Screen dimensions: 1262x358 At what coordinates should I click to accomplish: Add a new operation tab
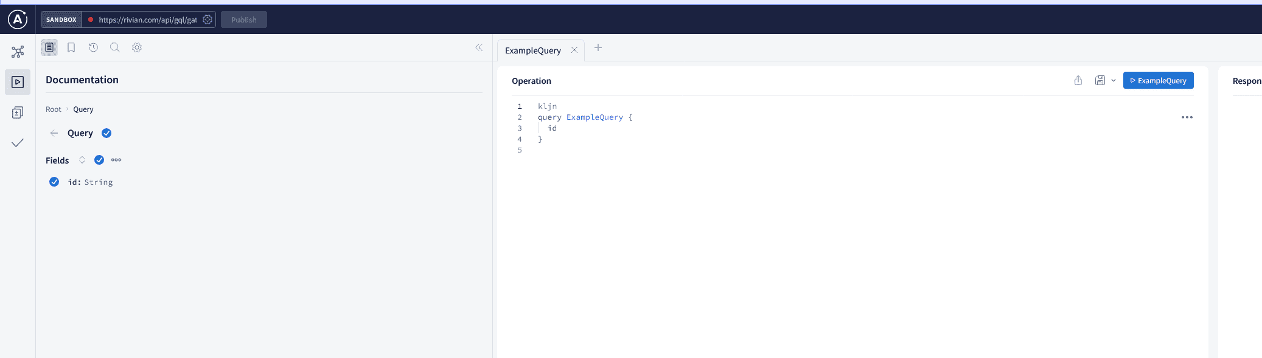pos(598,47)
